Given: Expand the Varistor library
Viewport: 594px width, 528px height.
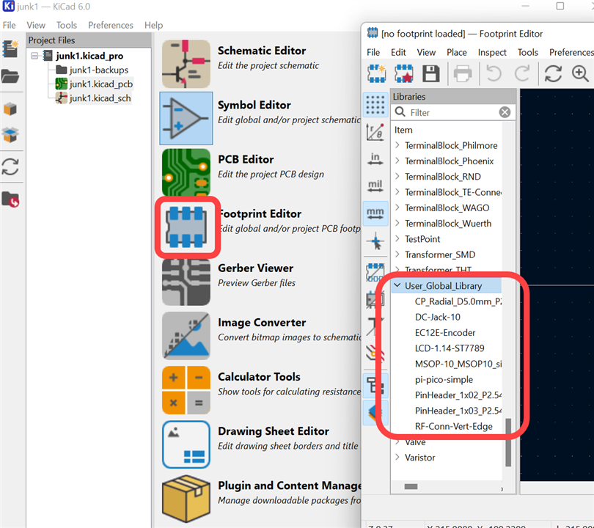Looking at the screenshot, I should 397,457.
